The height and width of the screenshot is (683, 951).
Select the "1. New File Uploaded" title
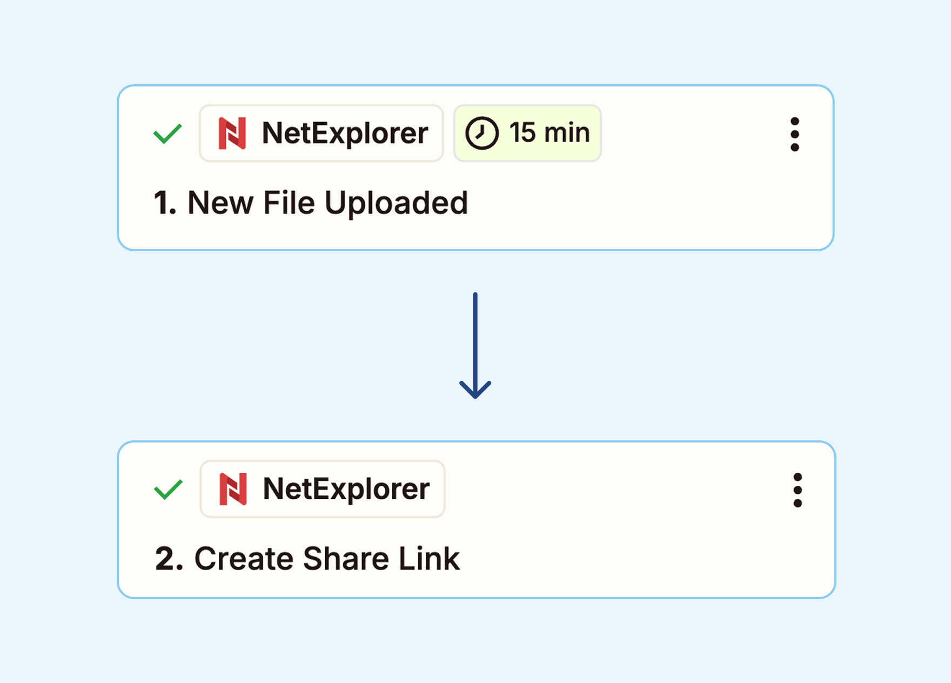311,203
